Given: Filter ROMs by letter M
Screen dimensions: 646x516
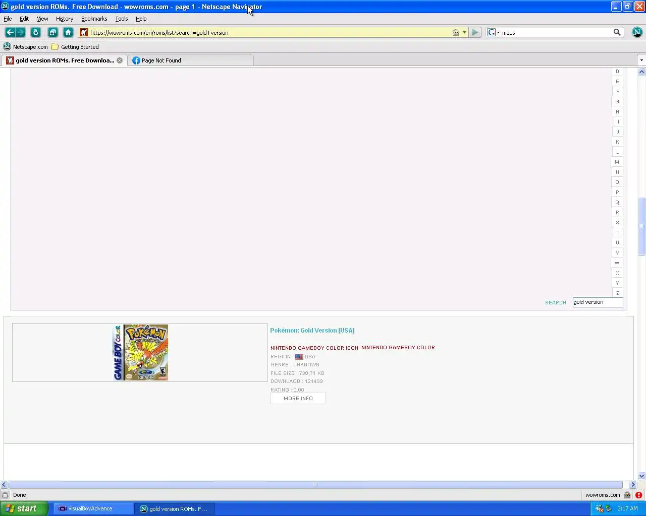Looking at the screenshot, I should point(617,162).
